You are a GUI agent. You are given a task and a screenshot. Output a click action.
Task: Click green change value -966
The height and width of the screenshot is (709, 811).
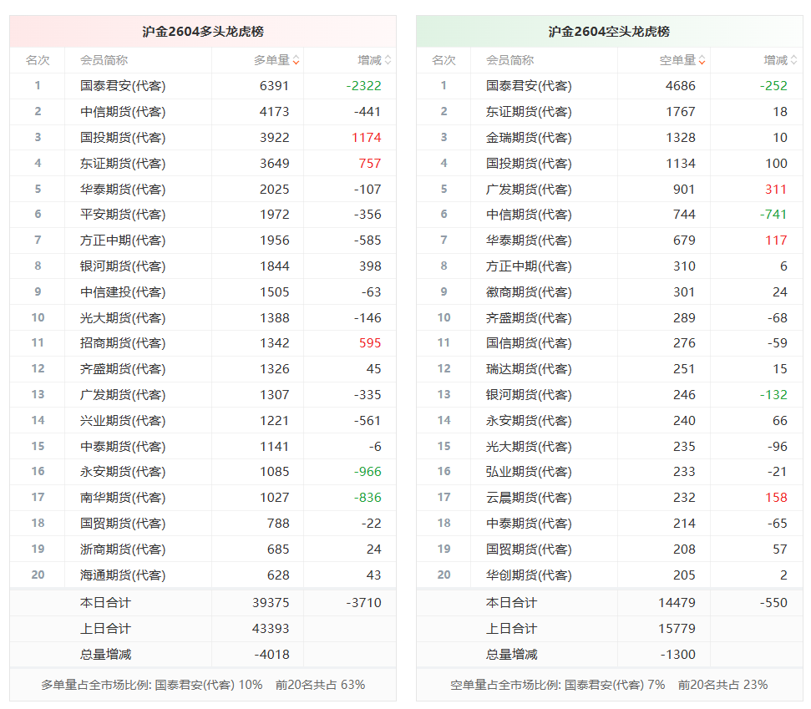[367, 472]
